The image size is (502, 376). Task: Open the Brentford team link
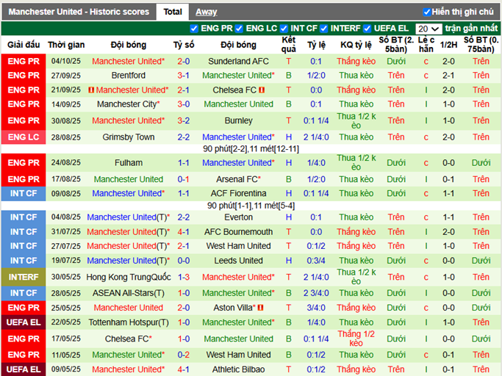coord(128,76)
